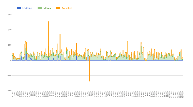Click the -$250 y-axis label
This screenshot has height=107, width=193.
click(10, 75)
